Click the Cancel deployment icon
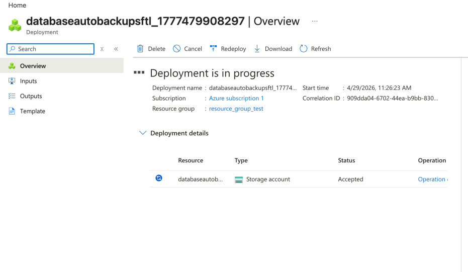468x272 pixels. (x=177, y=49)
